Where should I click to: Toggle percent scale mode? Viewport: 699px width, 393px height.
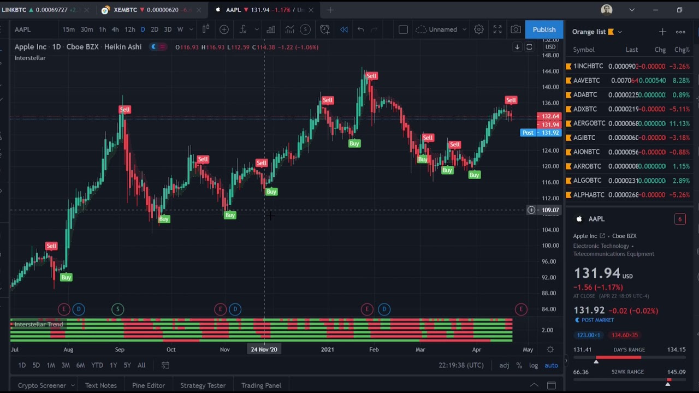(519, 365)
